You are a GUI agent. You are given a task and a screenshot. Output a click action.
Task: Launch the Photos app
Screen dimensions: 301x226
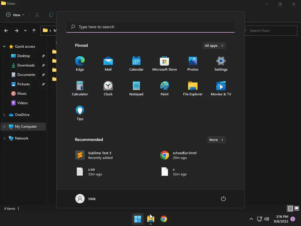coord(193,64)
